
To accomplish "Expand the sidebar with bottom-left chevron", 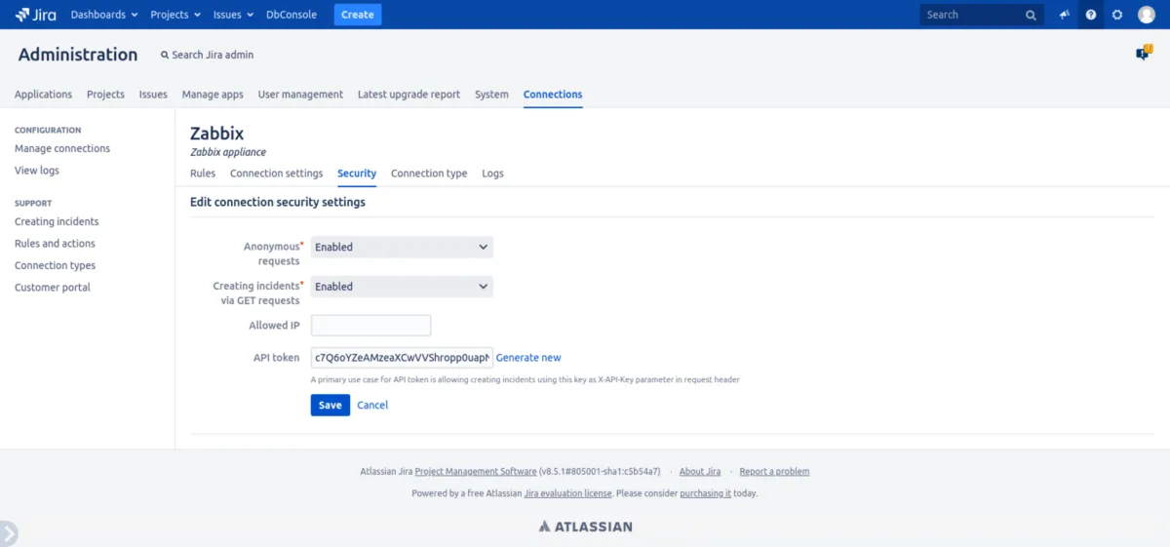I will coord(8,533).
